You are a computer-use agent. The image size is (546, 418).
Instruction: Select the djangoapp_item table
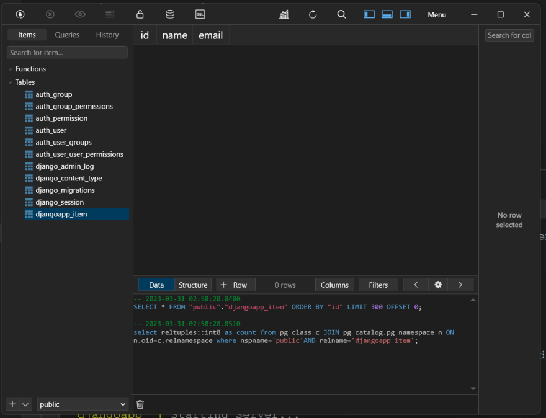(x=76, y=214)
